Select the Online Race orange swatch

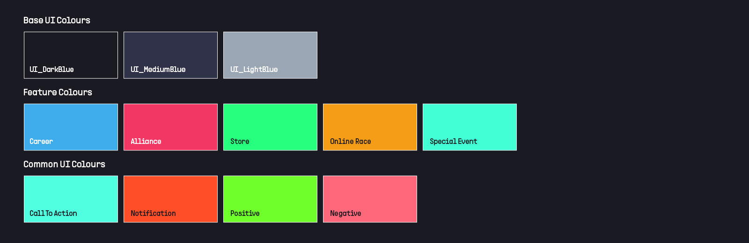point(370,127)
